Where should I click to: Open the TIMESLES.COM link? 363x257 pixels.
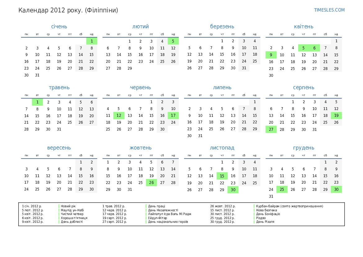tap(329, 10)
